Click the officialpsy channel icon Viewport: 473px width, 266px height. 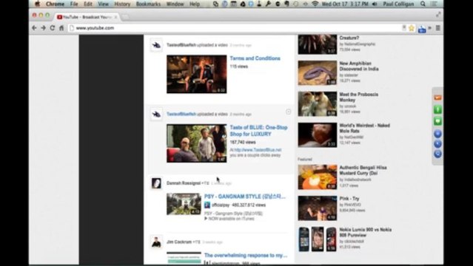207,205
